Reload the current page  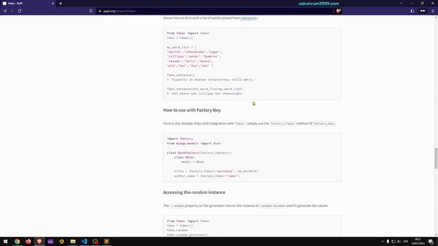[20, 11]
